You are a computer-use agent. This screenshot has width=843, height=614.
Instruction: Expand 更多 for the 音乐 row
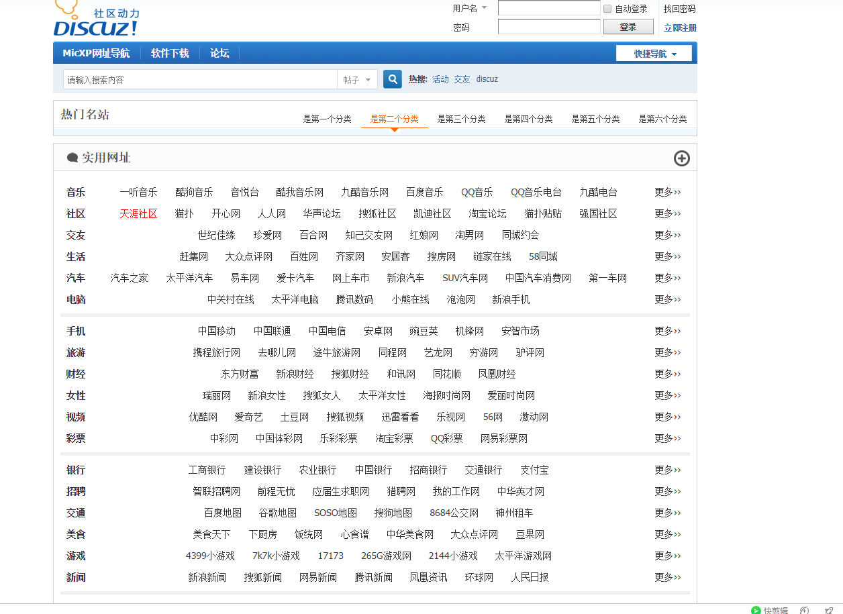click(668, 192)
